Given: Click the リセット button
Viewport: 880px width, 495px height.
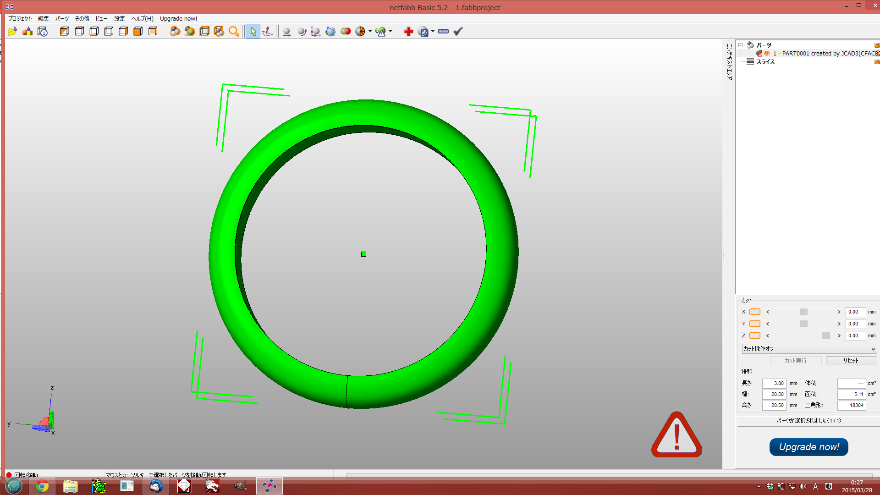Looking at the screenshot, I should pos(851,361).
